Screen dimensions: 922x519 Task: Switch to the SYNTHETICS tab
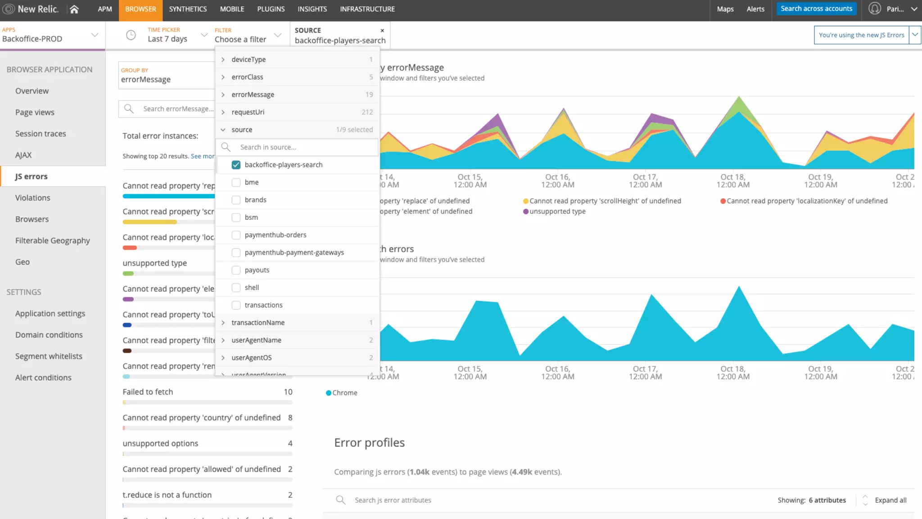click(x=188, y=9)
